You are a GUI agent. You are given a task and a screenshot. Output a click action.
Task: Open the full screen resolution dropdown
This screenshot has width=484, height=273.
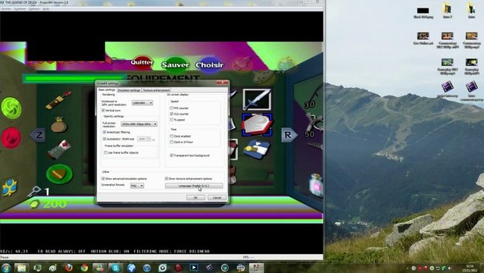click(139, 124)
